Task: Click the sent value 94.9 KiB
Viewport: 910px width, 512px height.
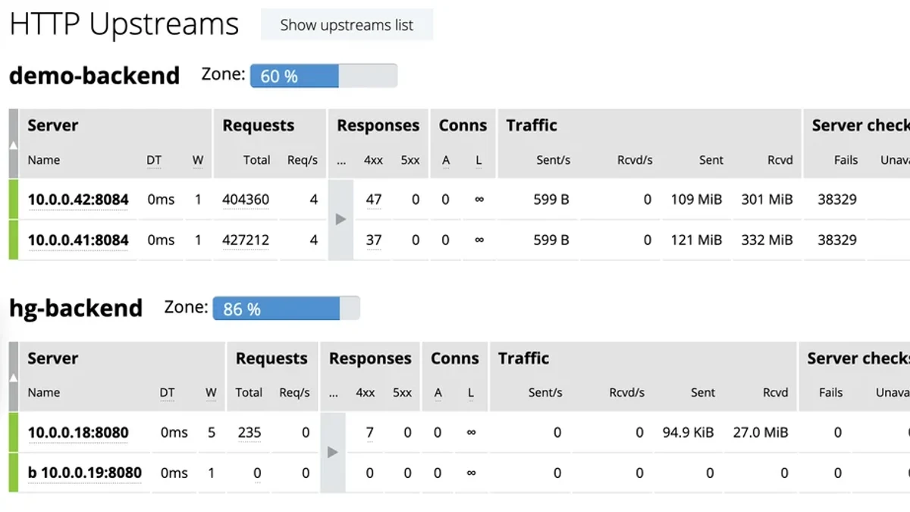Action: pos(688,432)
